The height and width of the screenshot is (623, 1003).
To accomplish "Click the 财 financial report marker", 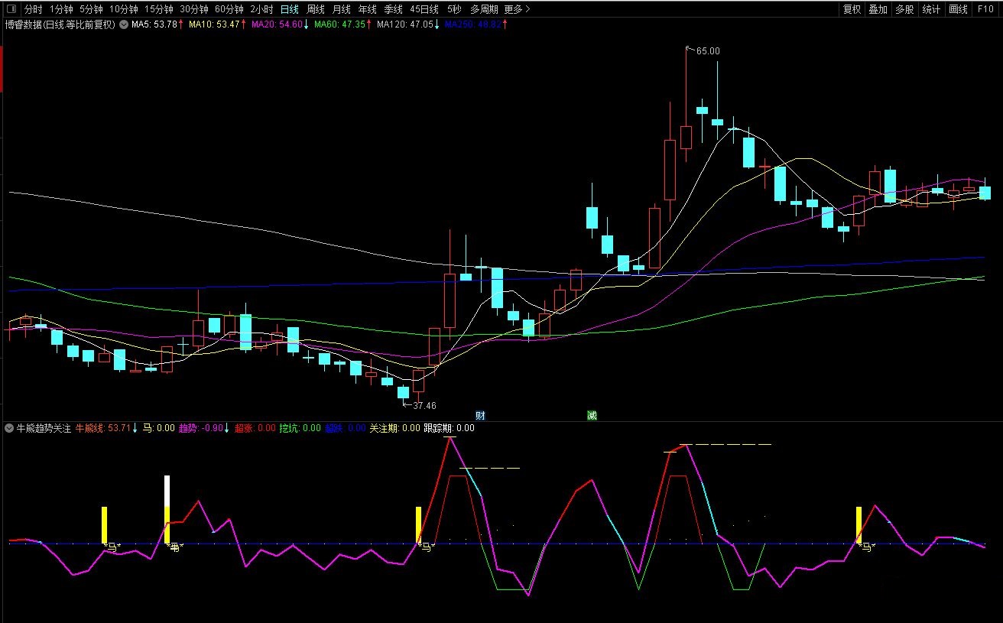I will (480, 415).
